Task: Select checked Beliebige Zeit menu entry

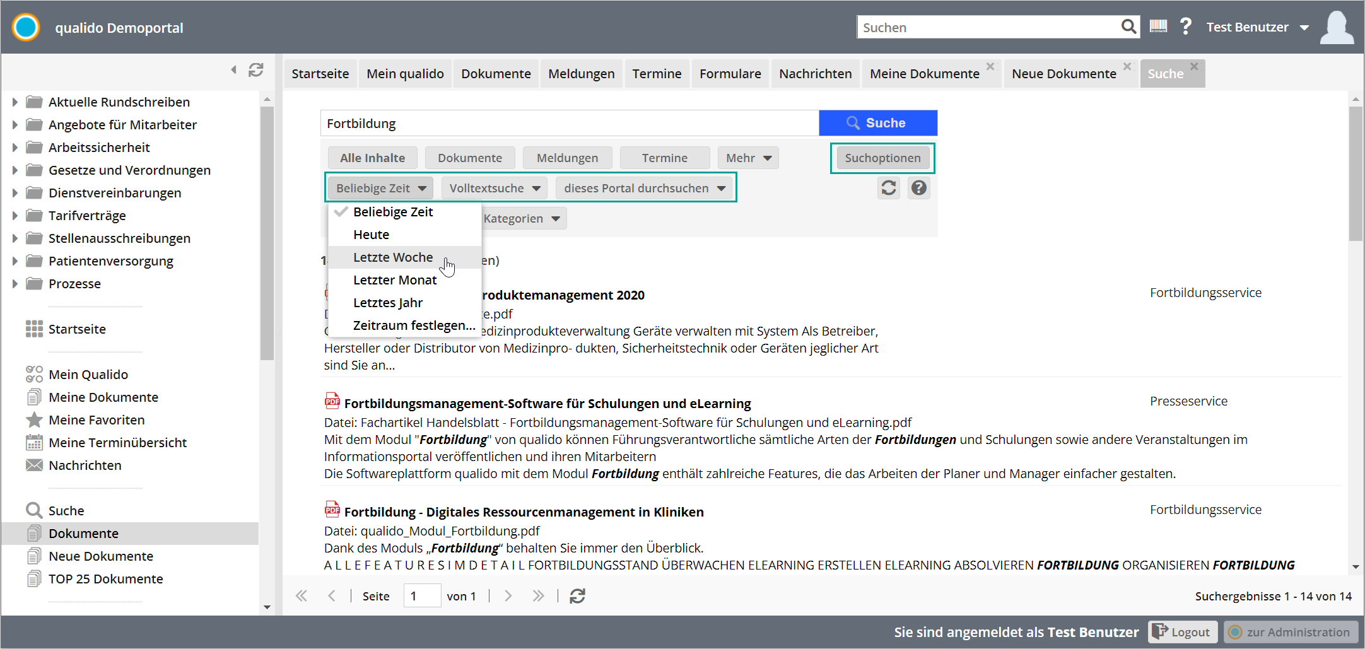Action: point(404,212)
